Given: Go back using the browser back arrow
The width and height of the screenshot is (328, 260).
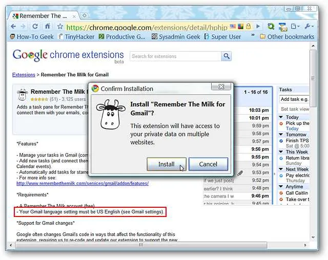Looking at the screenshot, I should (13, 27).
